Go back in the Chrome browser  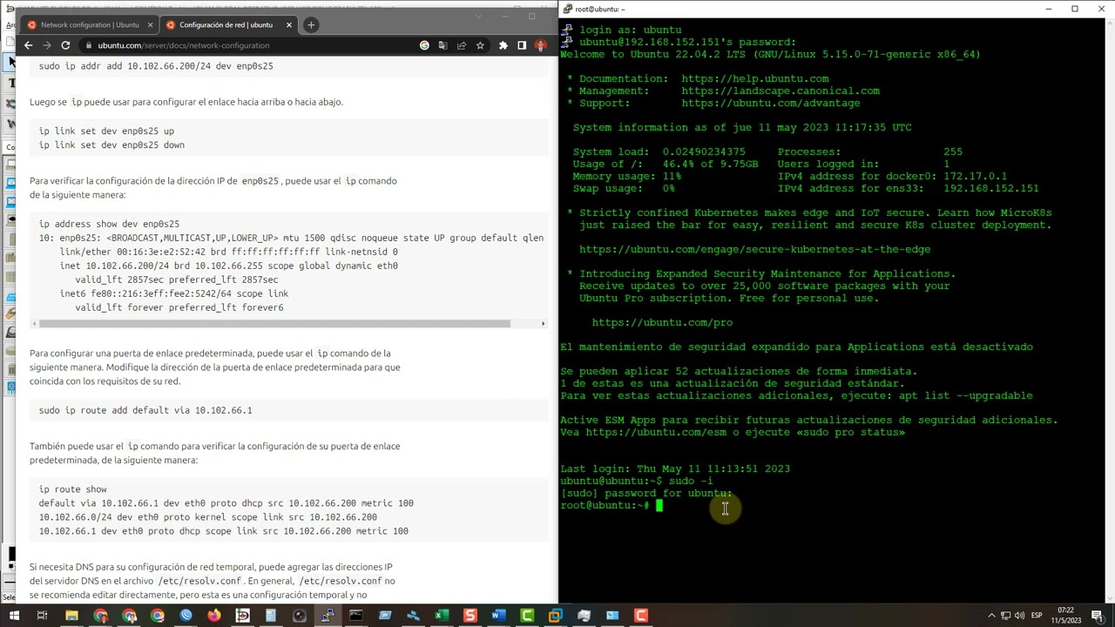click(x=28, y=45)
